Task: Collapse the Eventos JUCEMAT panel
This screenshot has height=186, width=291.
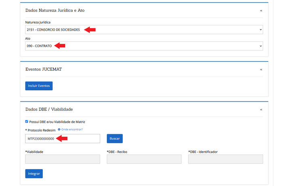Action: tap(261, 69)
